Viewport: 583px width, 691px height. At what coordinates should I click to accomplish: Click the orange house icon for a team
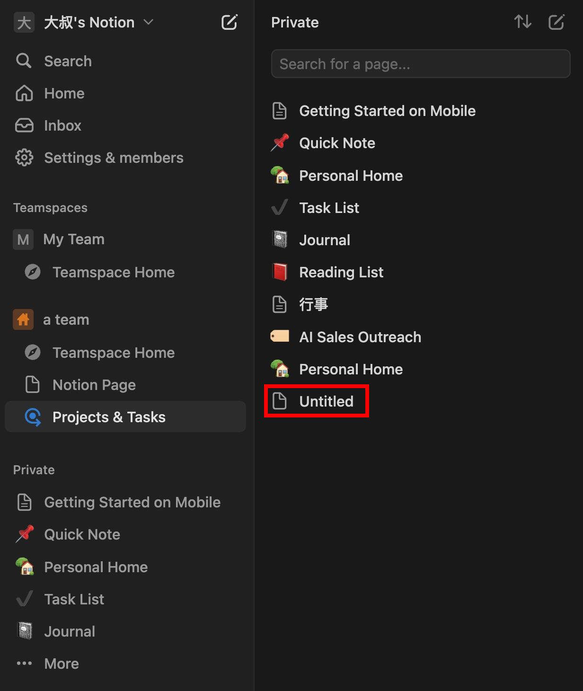pyautogui.click(x=23, y=319)
